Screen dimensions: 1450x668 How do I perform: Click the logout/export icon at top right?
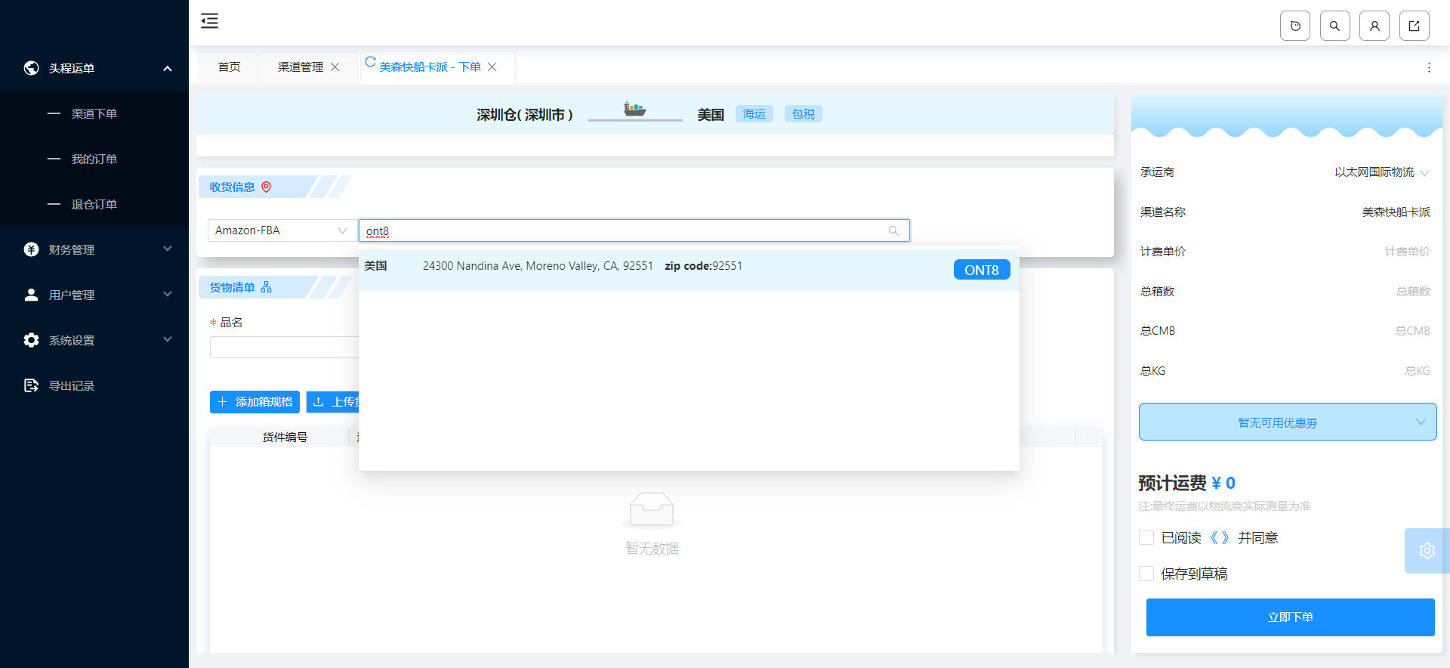coord(1414,26)
